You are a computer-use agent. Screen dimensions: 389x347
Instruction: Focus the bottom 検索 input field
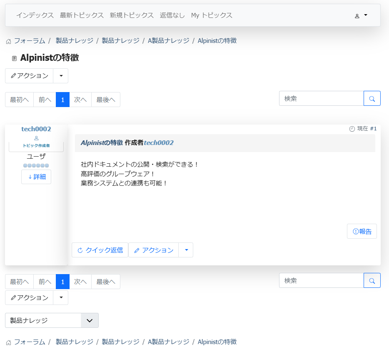click(x=322, y=280)
